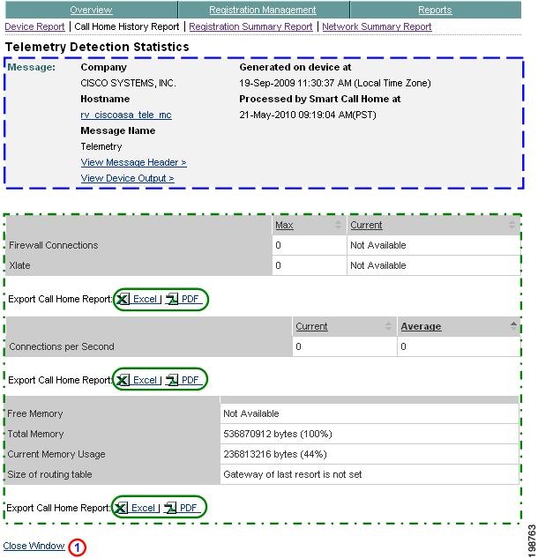Sort by Current in the Connections per Second table

coord(311,326)
